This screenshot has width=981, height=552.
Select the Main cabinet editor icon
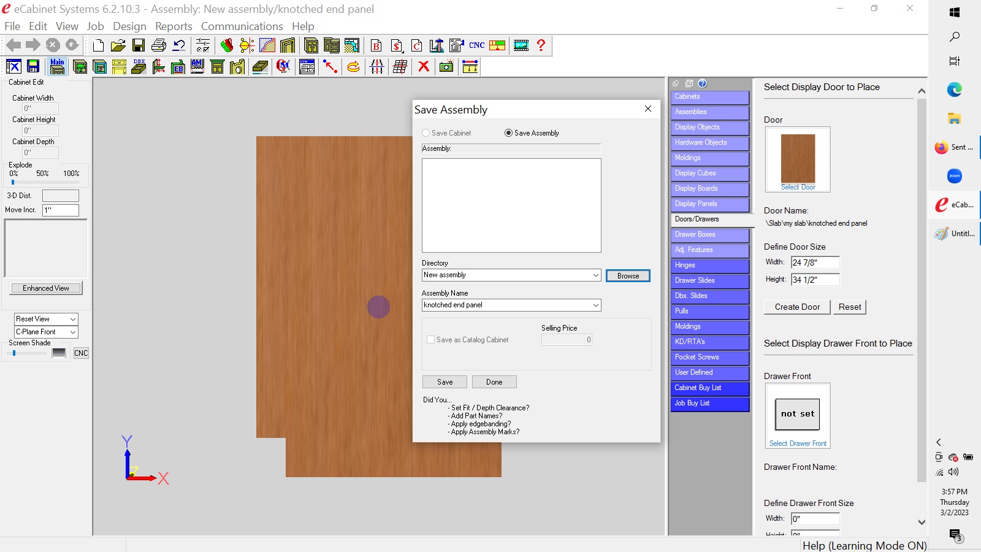click(57, 67)
